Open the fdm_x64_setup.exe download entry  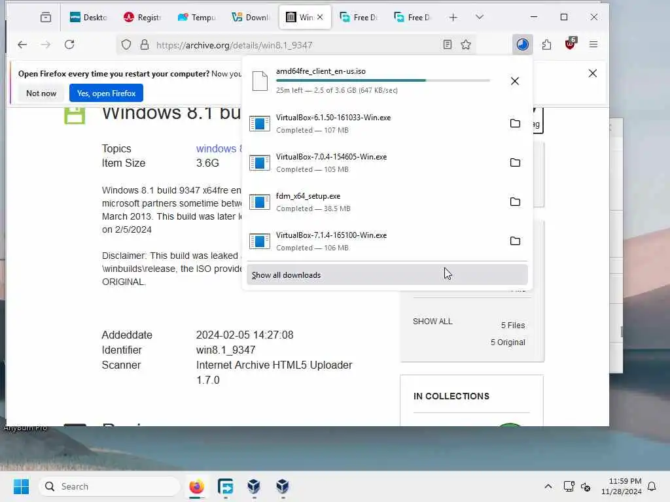tap(374, 202)
